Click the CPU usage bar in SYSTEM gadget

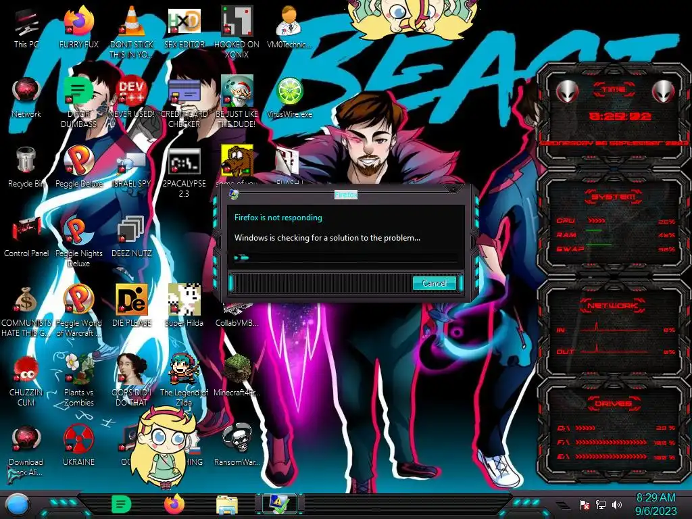pyautogui.click(x=597, y=221)
